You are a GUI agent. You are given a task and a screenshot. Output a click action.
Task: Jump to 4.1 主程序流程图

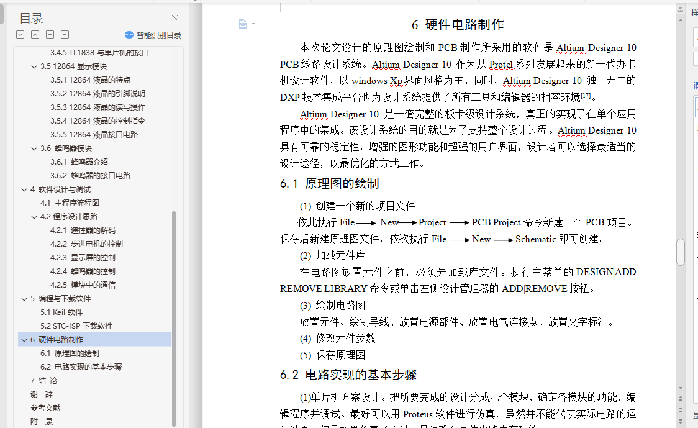pos(70,203)
